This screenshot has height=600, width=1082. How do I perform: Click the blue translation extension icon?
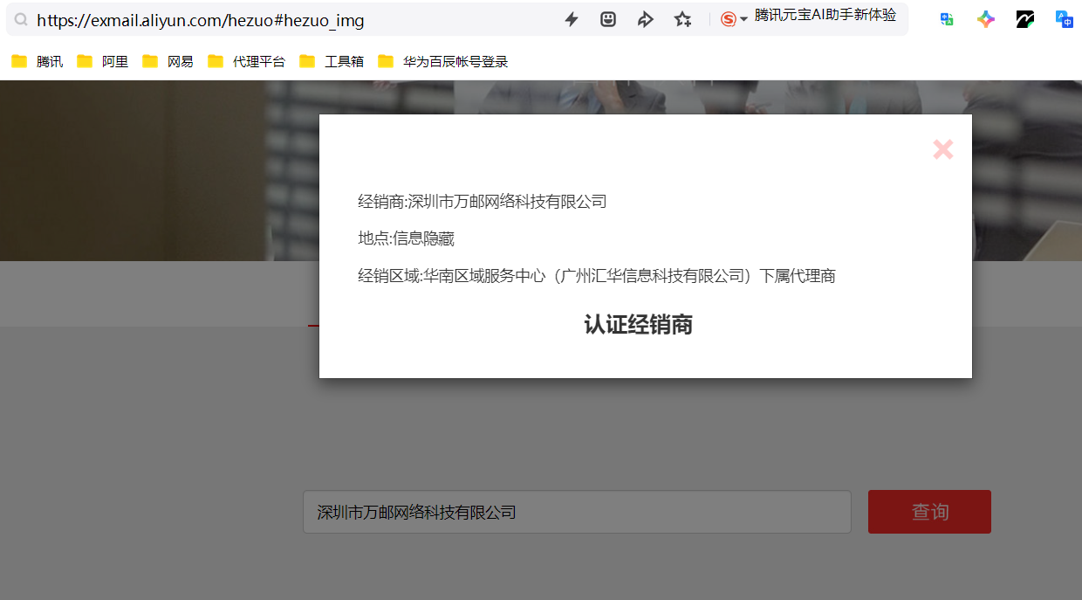[1064, 19]
